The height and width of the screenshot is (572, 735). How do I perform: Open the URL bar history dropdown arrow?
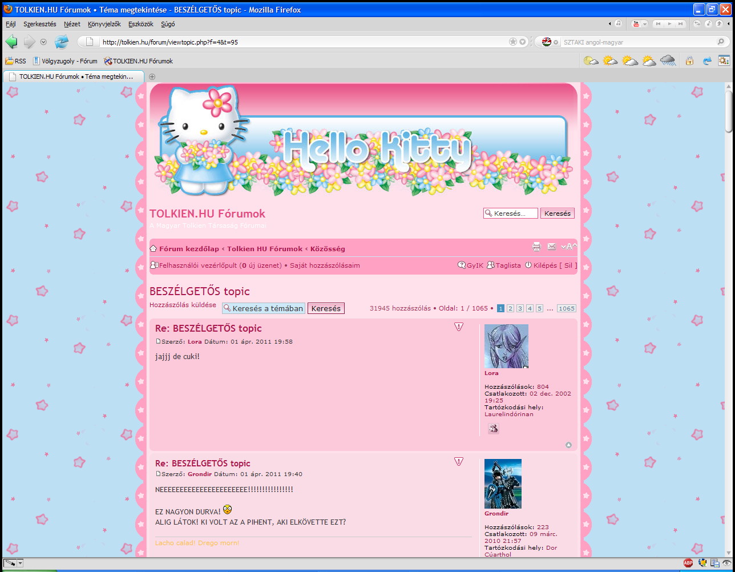[x=522, y=42]
